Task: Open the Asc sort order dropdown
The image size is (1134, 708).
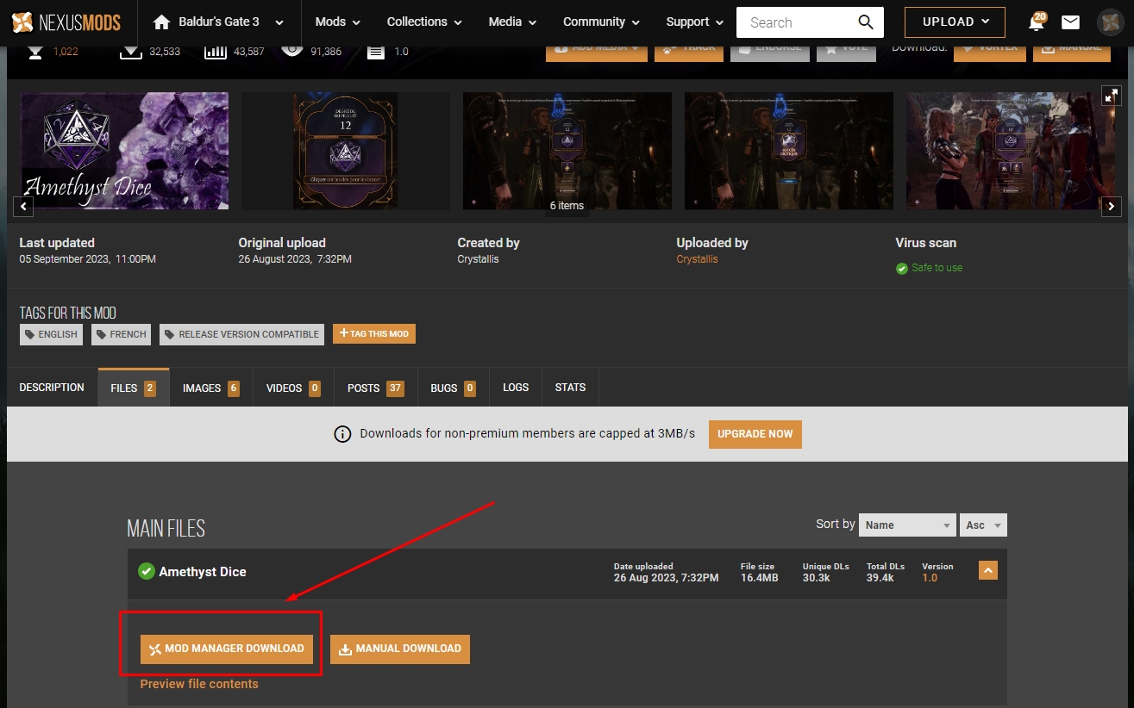Action: (984, 525)
